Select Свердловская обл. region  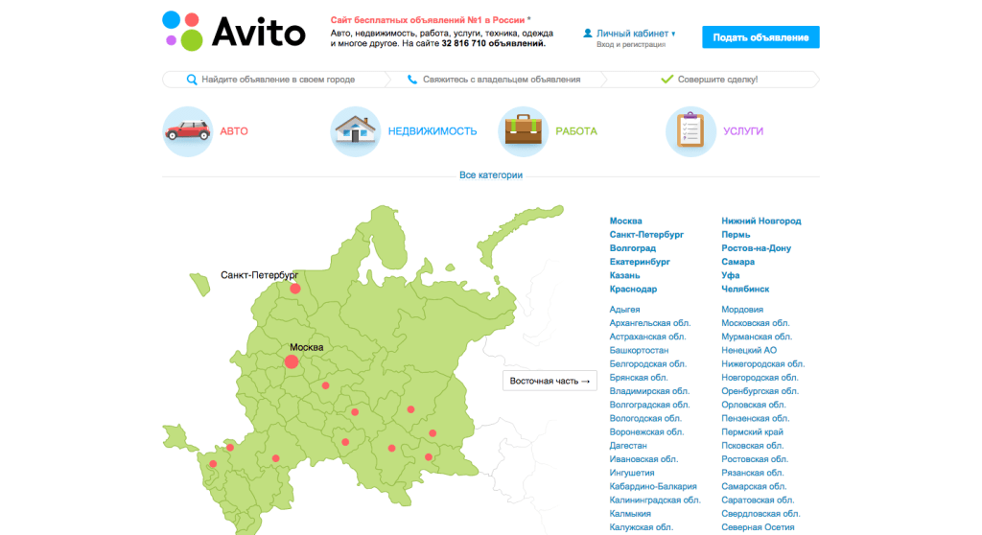(760, 514)
